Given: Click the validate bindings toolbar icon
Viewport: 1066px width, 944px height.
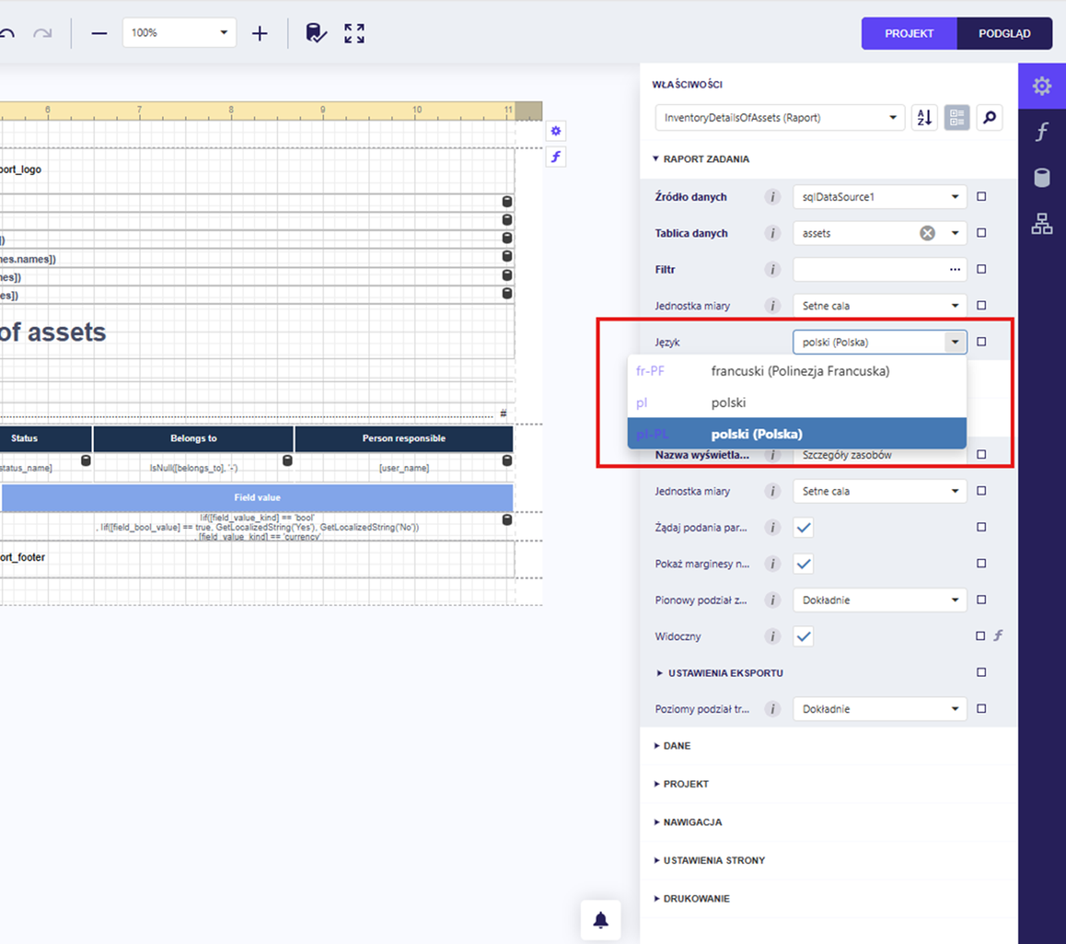Looking at the screenshot, I should [316, 33].
